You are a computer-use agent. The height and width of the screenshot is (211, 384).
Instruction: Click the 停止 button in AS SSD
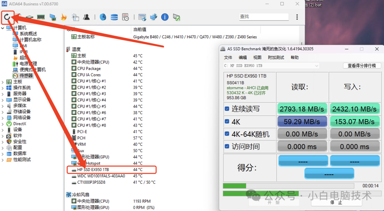coord(336,202)
